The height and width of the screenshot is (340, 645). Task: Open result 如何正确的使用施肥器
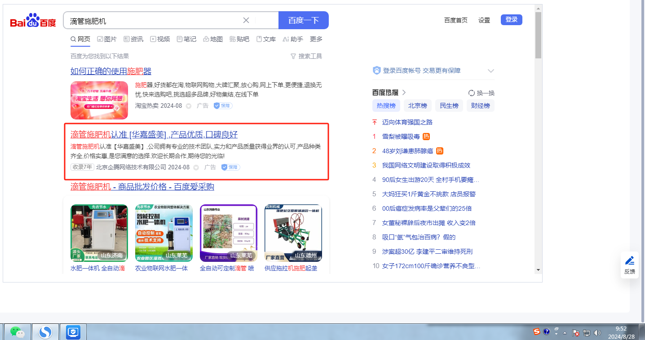pos(111,71)
